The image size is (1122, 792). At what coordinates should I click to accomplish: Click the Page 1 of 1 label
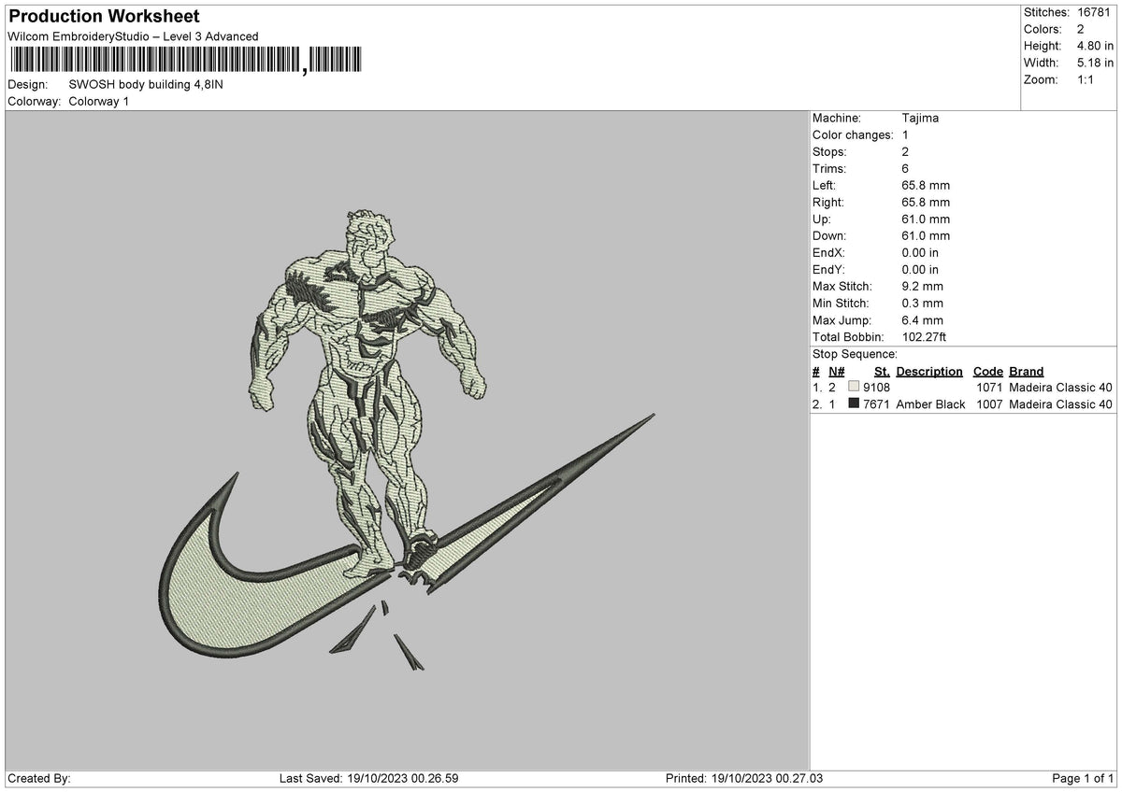[x=1083, y=777]
